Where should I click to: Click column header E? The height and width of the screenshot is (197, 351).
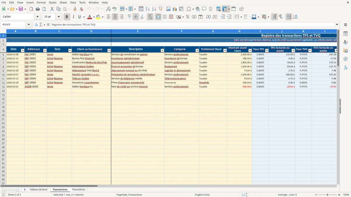138,31
